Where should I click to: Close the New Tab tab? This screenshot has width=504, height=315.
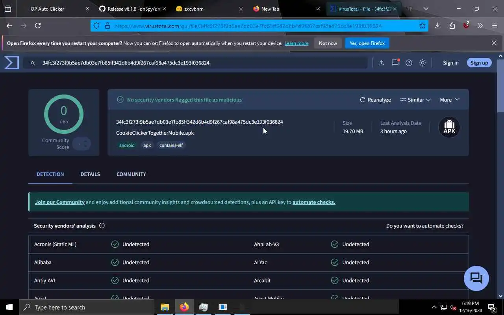click(x=318, y=9)
